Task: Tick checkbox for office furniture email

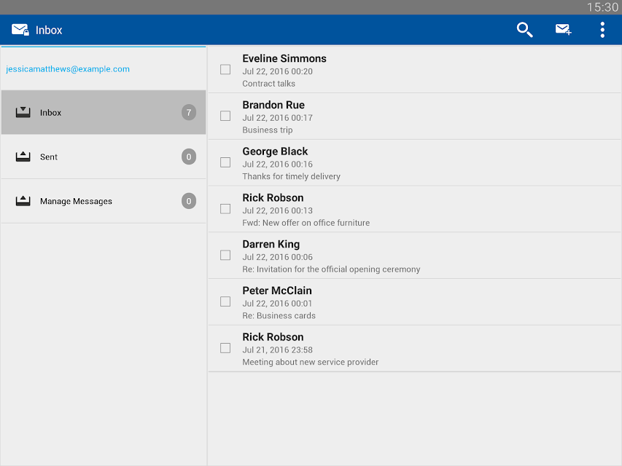Action: click(x=225, y=209)
